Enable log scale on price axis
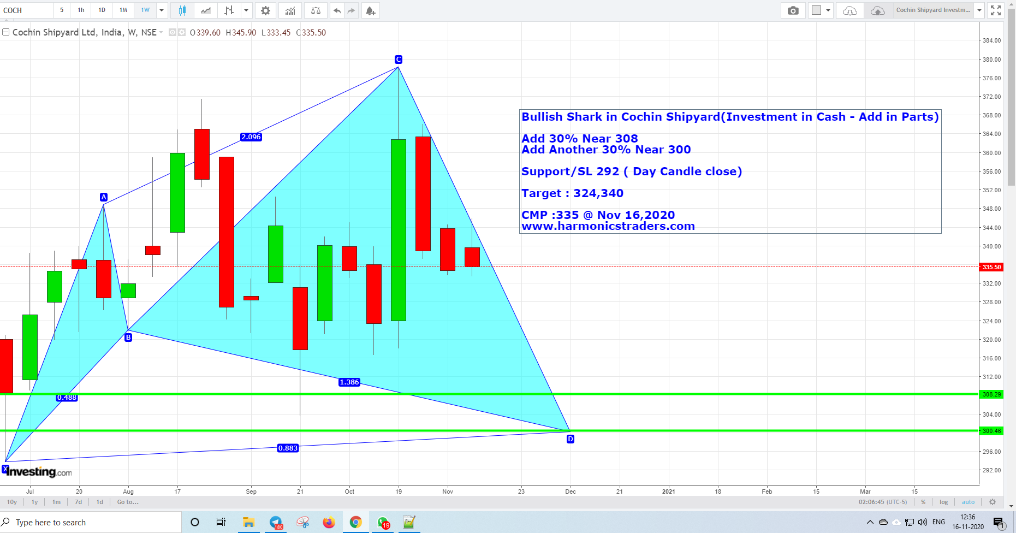1016x533 pixels. (943, 501)
